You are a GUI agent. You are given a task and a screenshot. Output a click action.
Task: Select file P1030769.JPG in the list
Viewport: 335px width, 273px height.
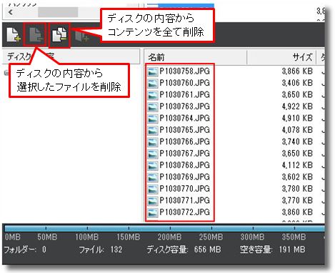coord(184,177)
